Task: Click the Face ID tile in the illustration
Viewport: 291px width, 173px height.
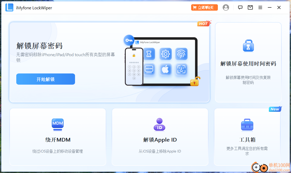Action: [x=181, y=69]
